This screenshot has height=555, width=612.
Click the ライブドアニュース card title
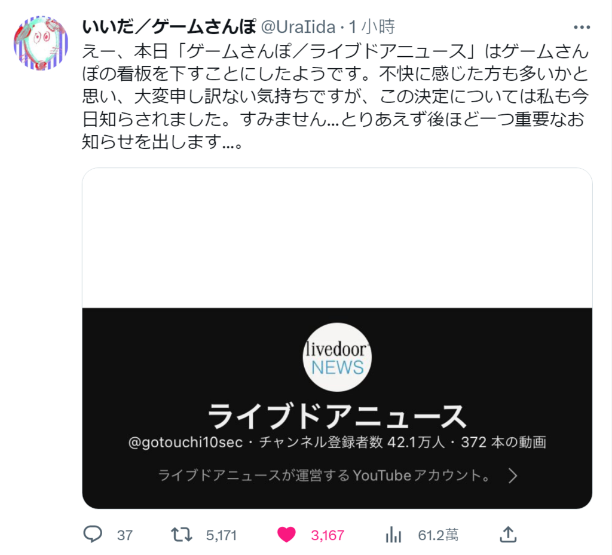337,416
